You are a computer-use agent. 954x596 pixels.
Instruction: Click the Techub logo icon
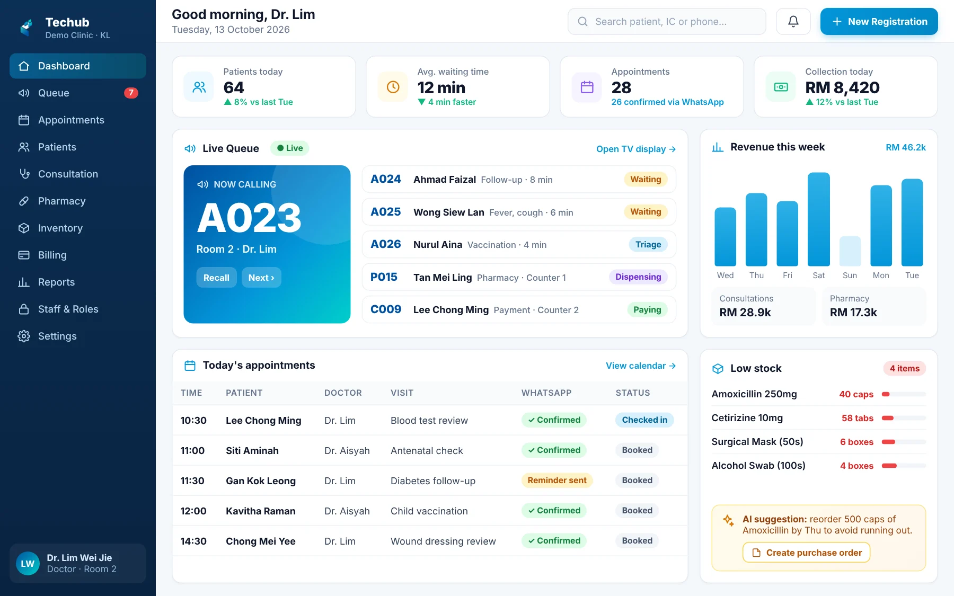click(26, 28)
